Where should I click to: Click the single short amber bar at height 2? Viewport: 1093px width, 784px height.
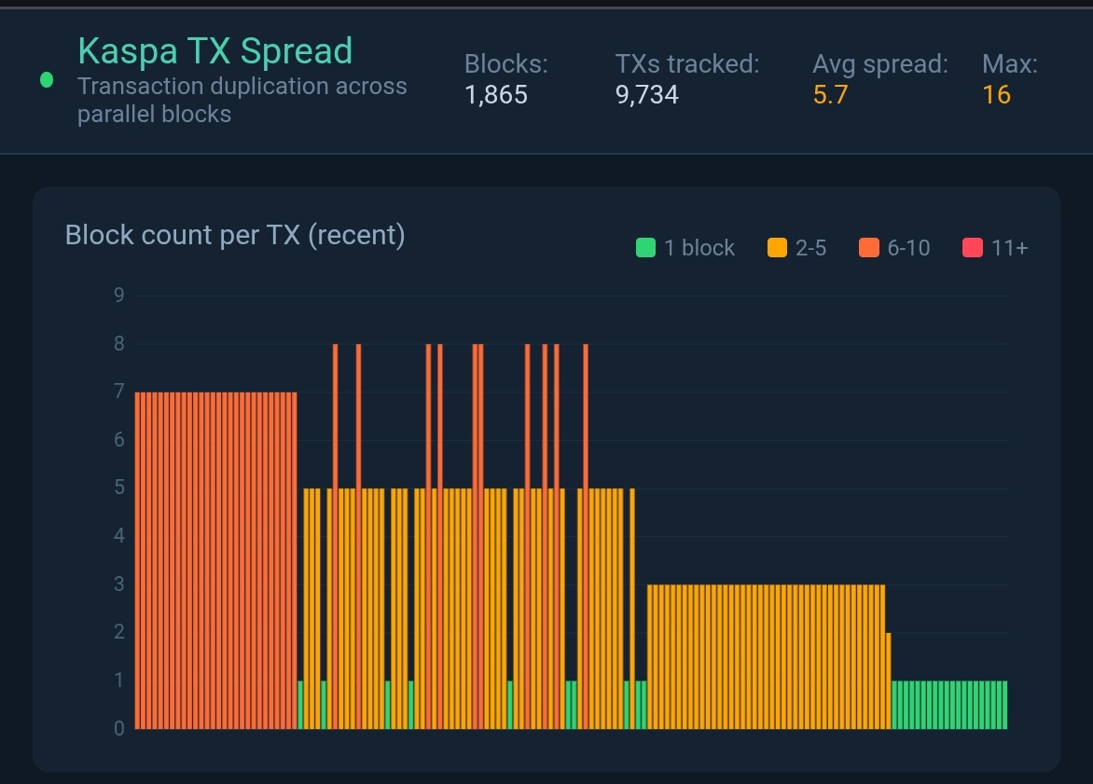click(x=889, y=681)
